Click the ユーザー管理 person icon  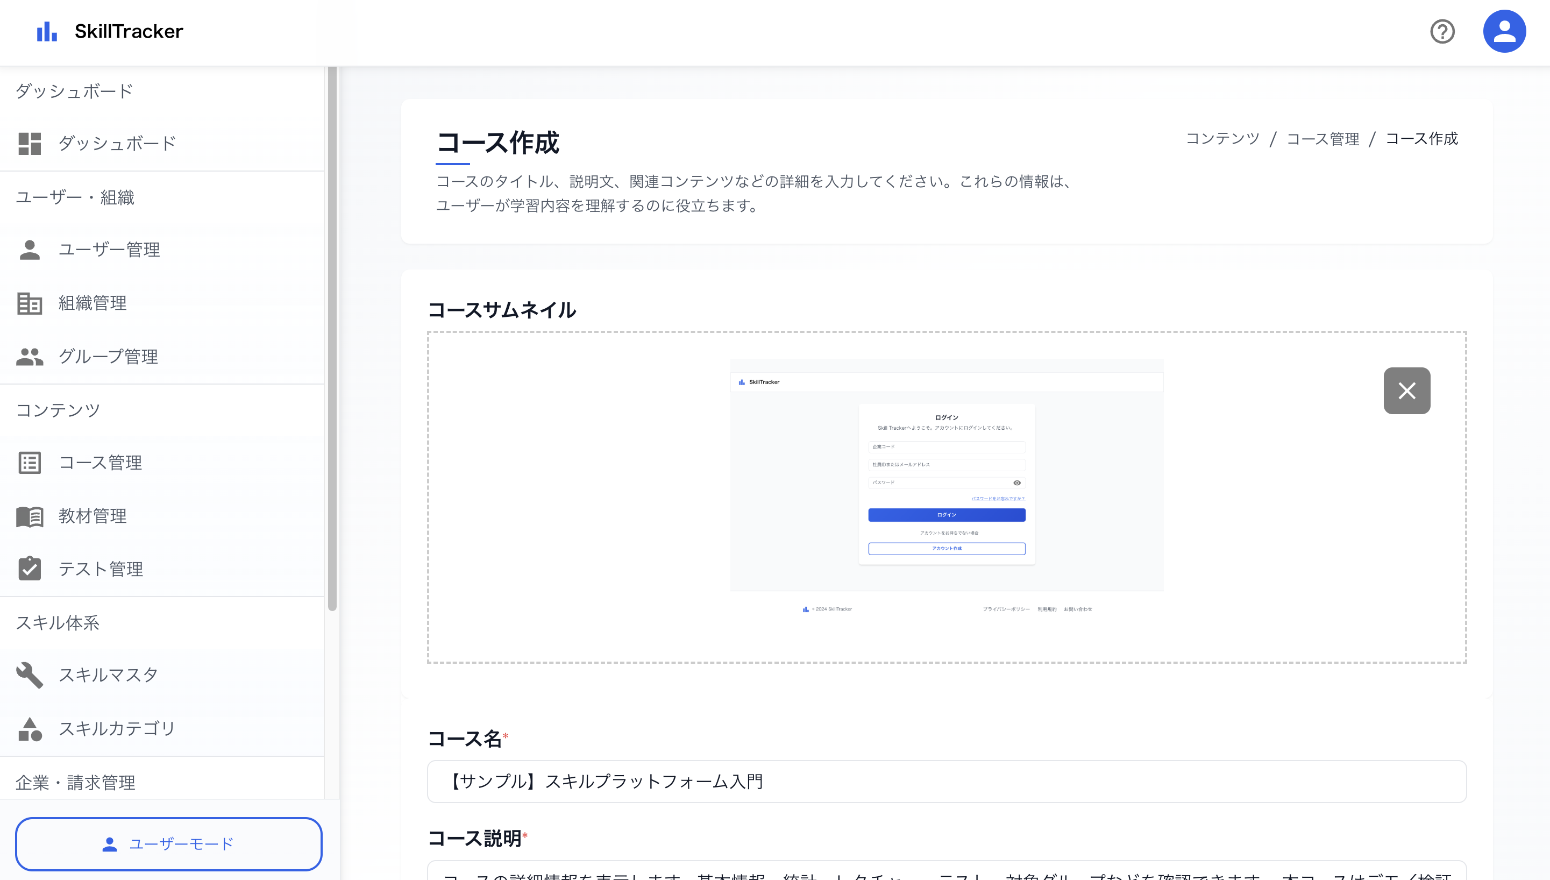point(30,250)
